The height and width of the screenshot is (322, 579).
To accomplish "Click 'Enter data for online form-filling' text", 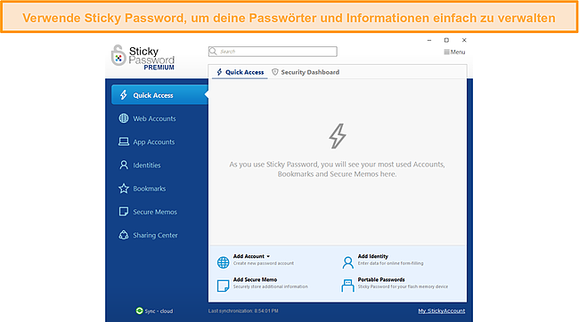I will point(391,263).
